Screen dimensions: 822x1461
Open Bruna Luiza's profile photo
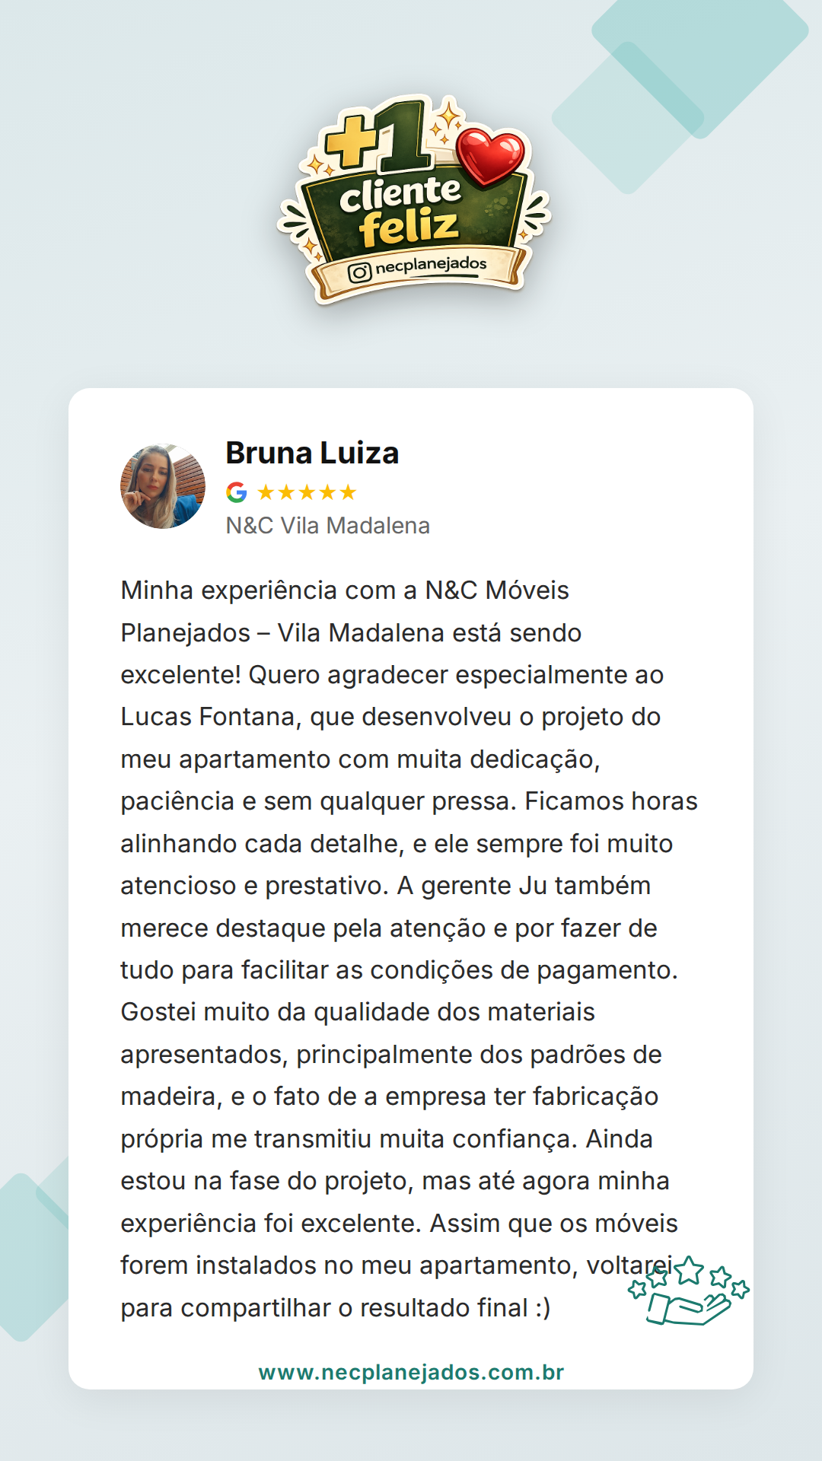(x=163, y=486)
